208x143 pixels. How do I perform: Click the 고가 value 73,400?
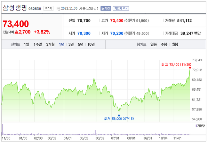(x=117, y=21)
